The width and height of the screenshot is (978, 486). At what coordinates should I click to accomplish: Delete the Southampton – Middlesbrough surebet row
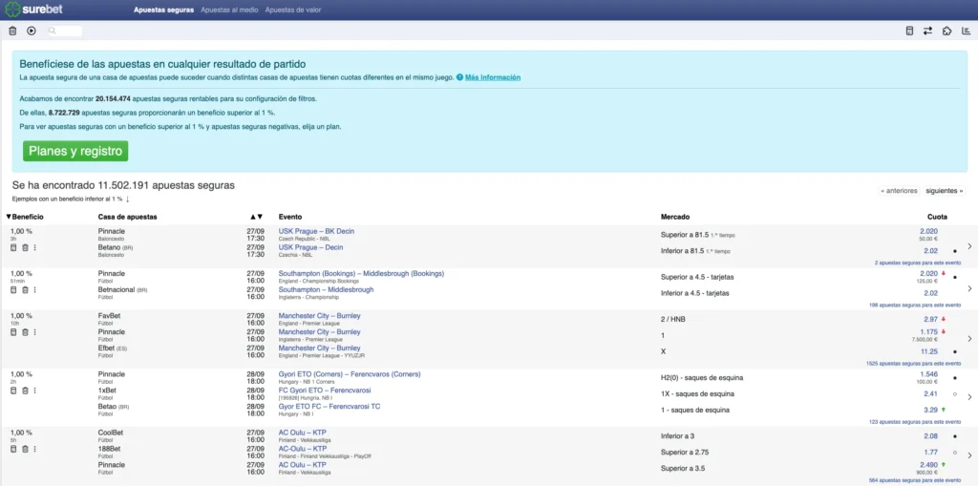pyautogui.click(x=25, y=289)
